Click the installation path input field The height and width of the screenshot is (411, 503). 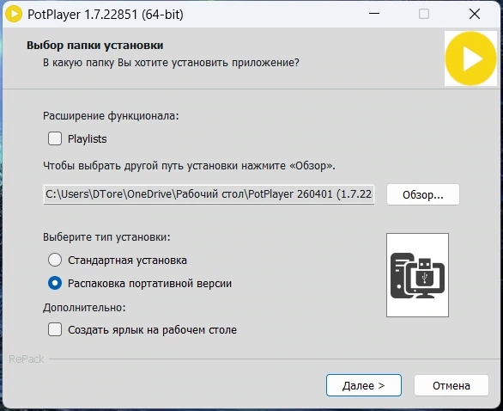(209, 194)
